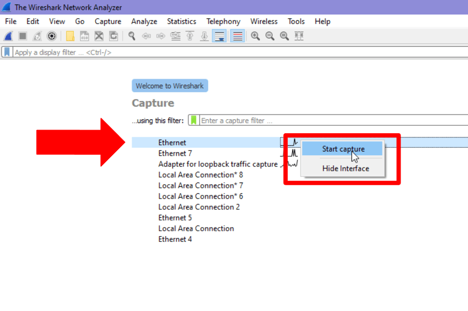Select Local Area Connection* 7
This screenshot has width=468, height=311.
tap(201, 186)
